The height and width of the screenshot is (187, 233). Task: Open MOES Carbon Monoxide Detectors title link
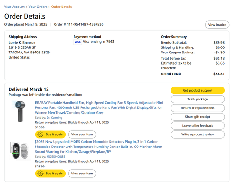tap(99, 147)
